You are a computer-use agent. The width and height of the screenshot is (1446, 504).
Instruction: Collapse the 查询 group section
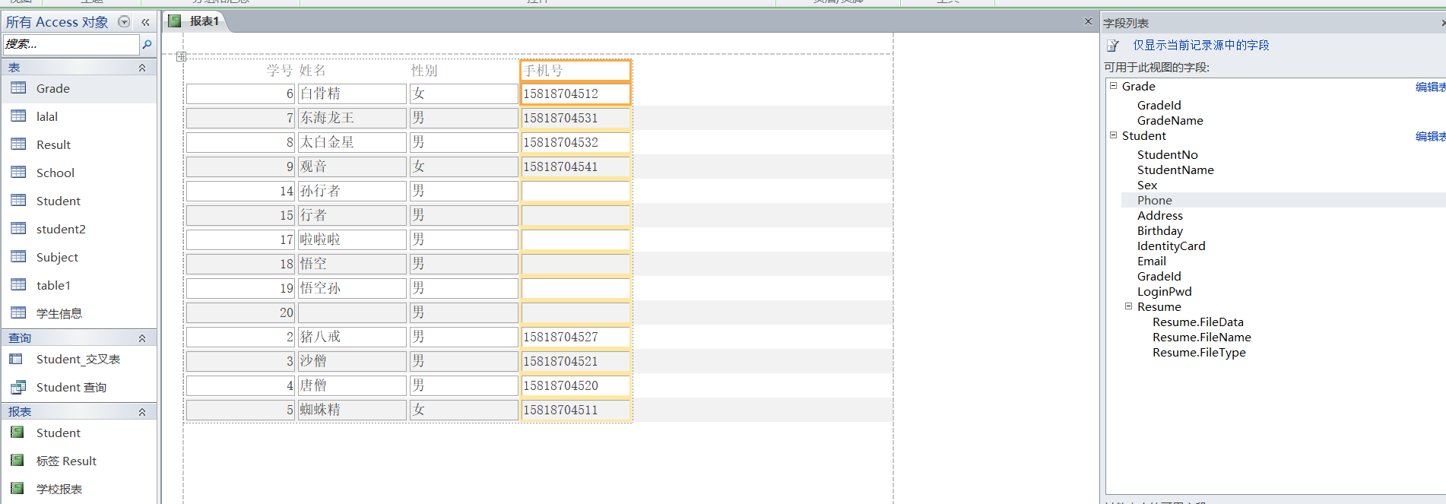(142, 338)
